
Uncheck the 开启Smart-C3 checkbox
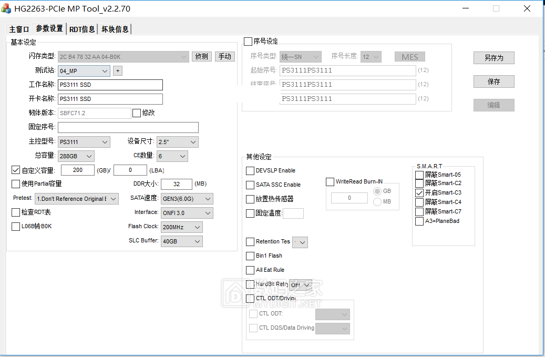point(419,193)
